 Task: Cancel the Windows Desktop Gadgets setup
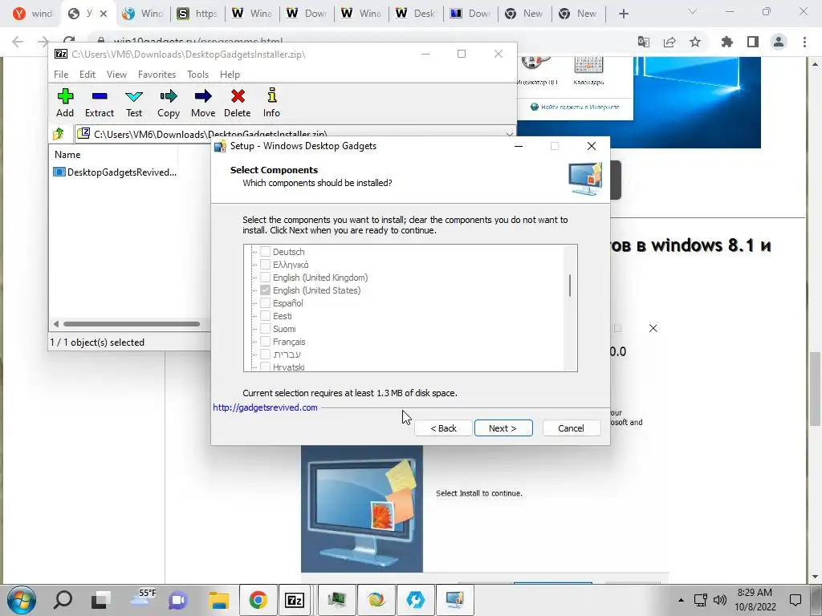tap(572, 428)
